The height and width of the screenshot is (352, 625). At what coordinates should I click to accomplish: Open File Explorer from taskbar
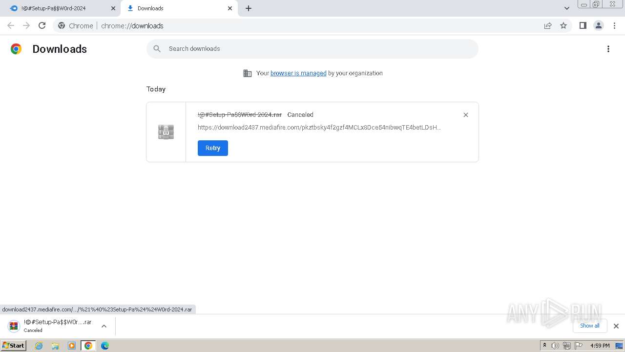(x=55, y=346)
